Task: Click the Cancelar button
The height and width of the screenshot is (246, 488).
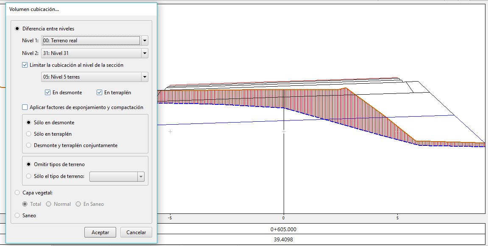Action: [x=136, y=232]
